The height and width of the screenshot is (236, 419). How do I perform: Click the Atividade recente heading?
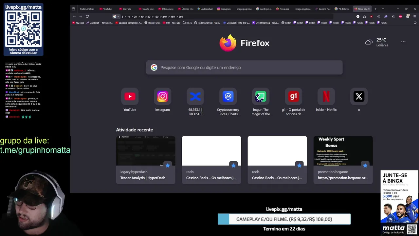point(134,130)
